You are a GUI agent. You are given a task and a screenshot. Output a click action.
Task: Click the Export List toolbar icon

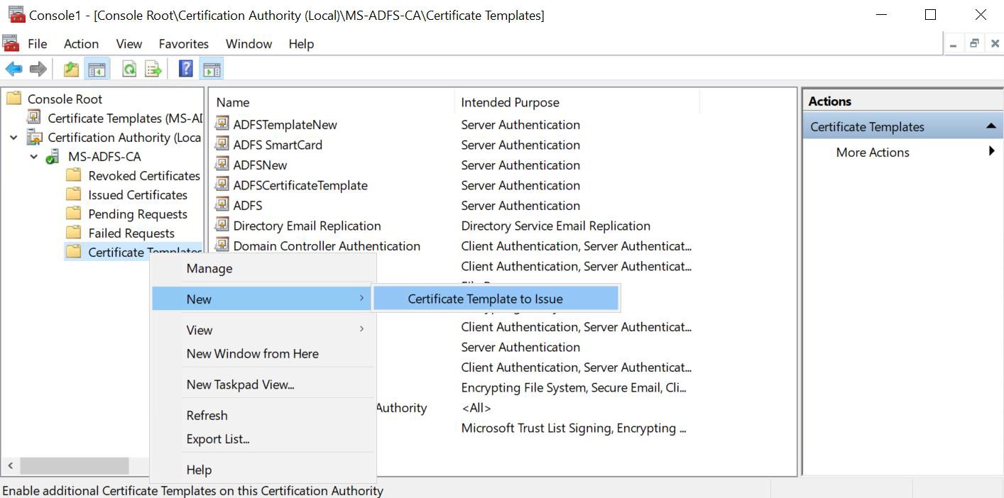click(153, 69)
